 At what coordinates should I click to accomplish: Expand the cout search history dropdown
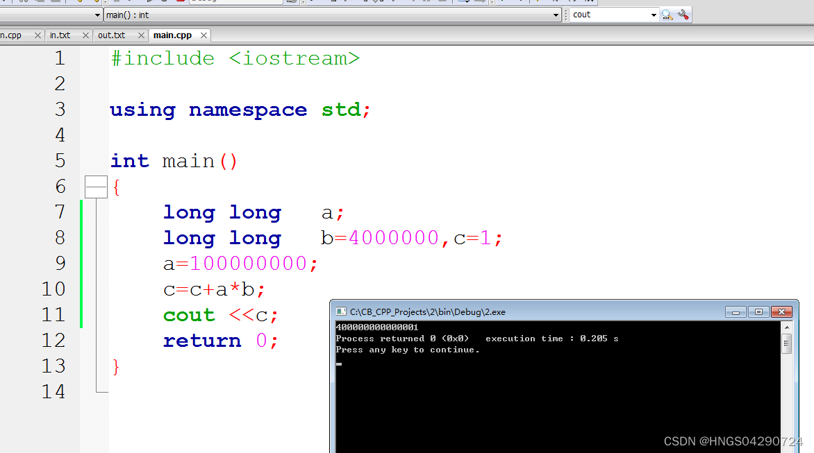[x=654, y=15]
